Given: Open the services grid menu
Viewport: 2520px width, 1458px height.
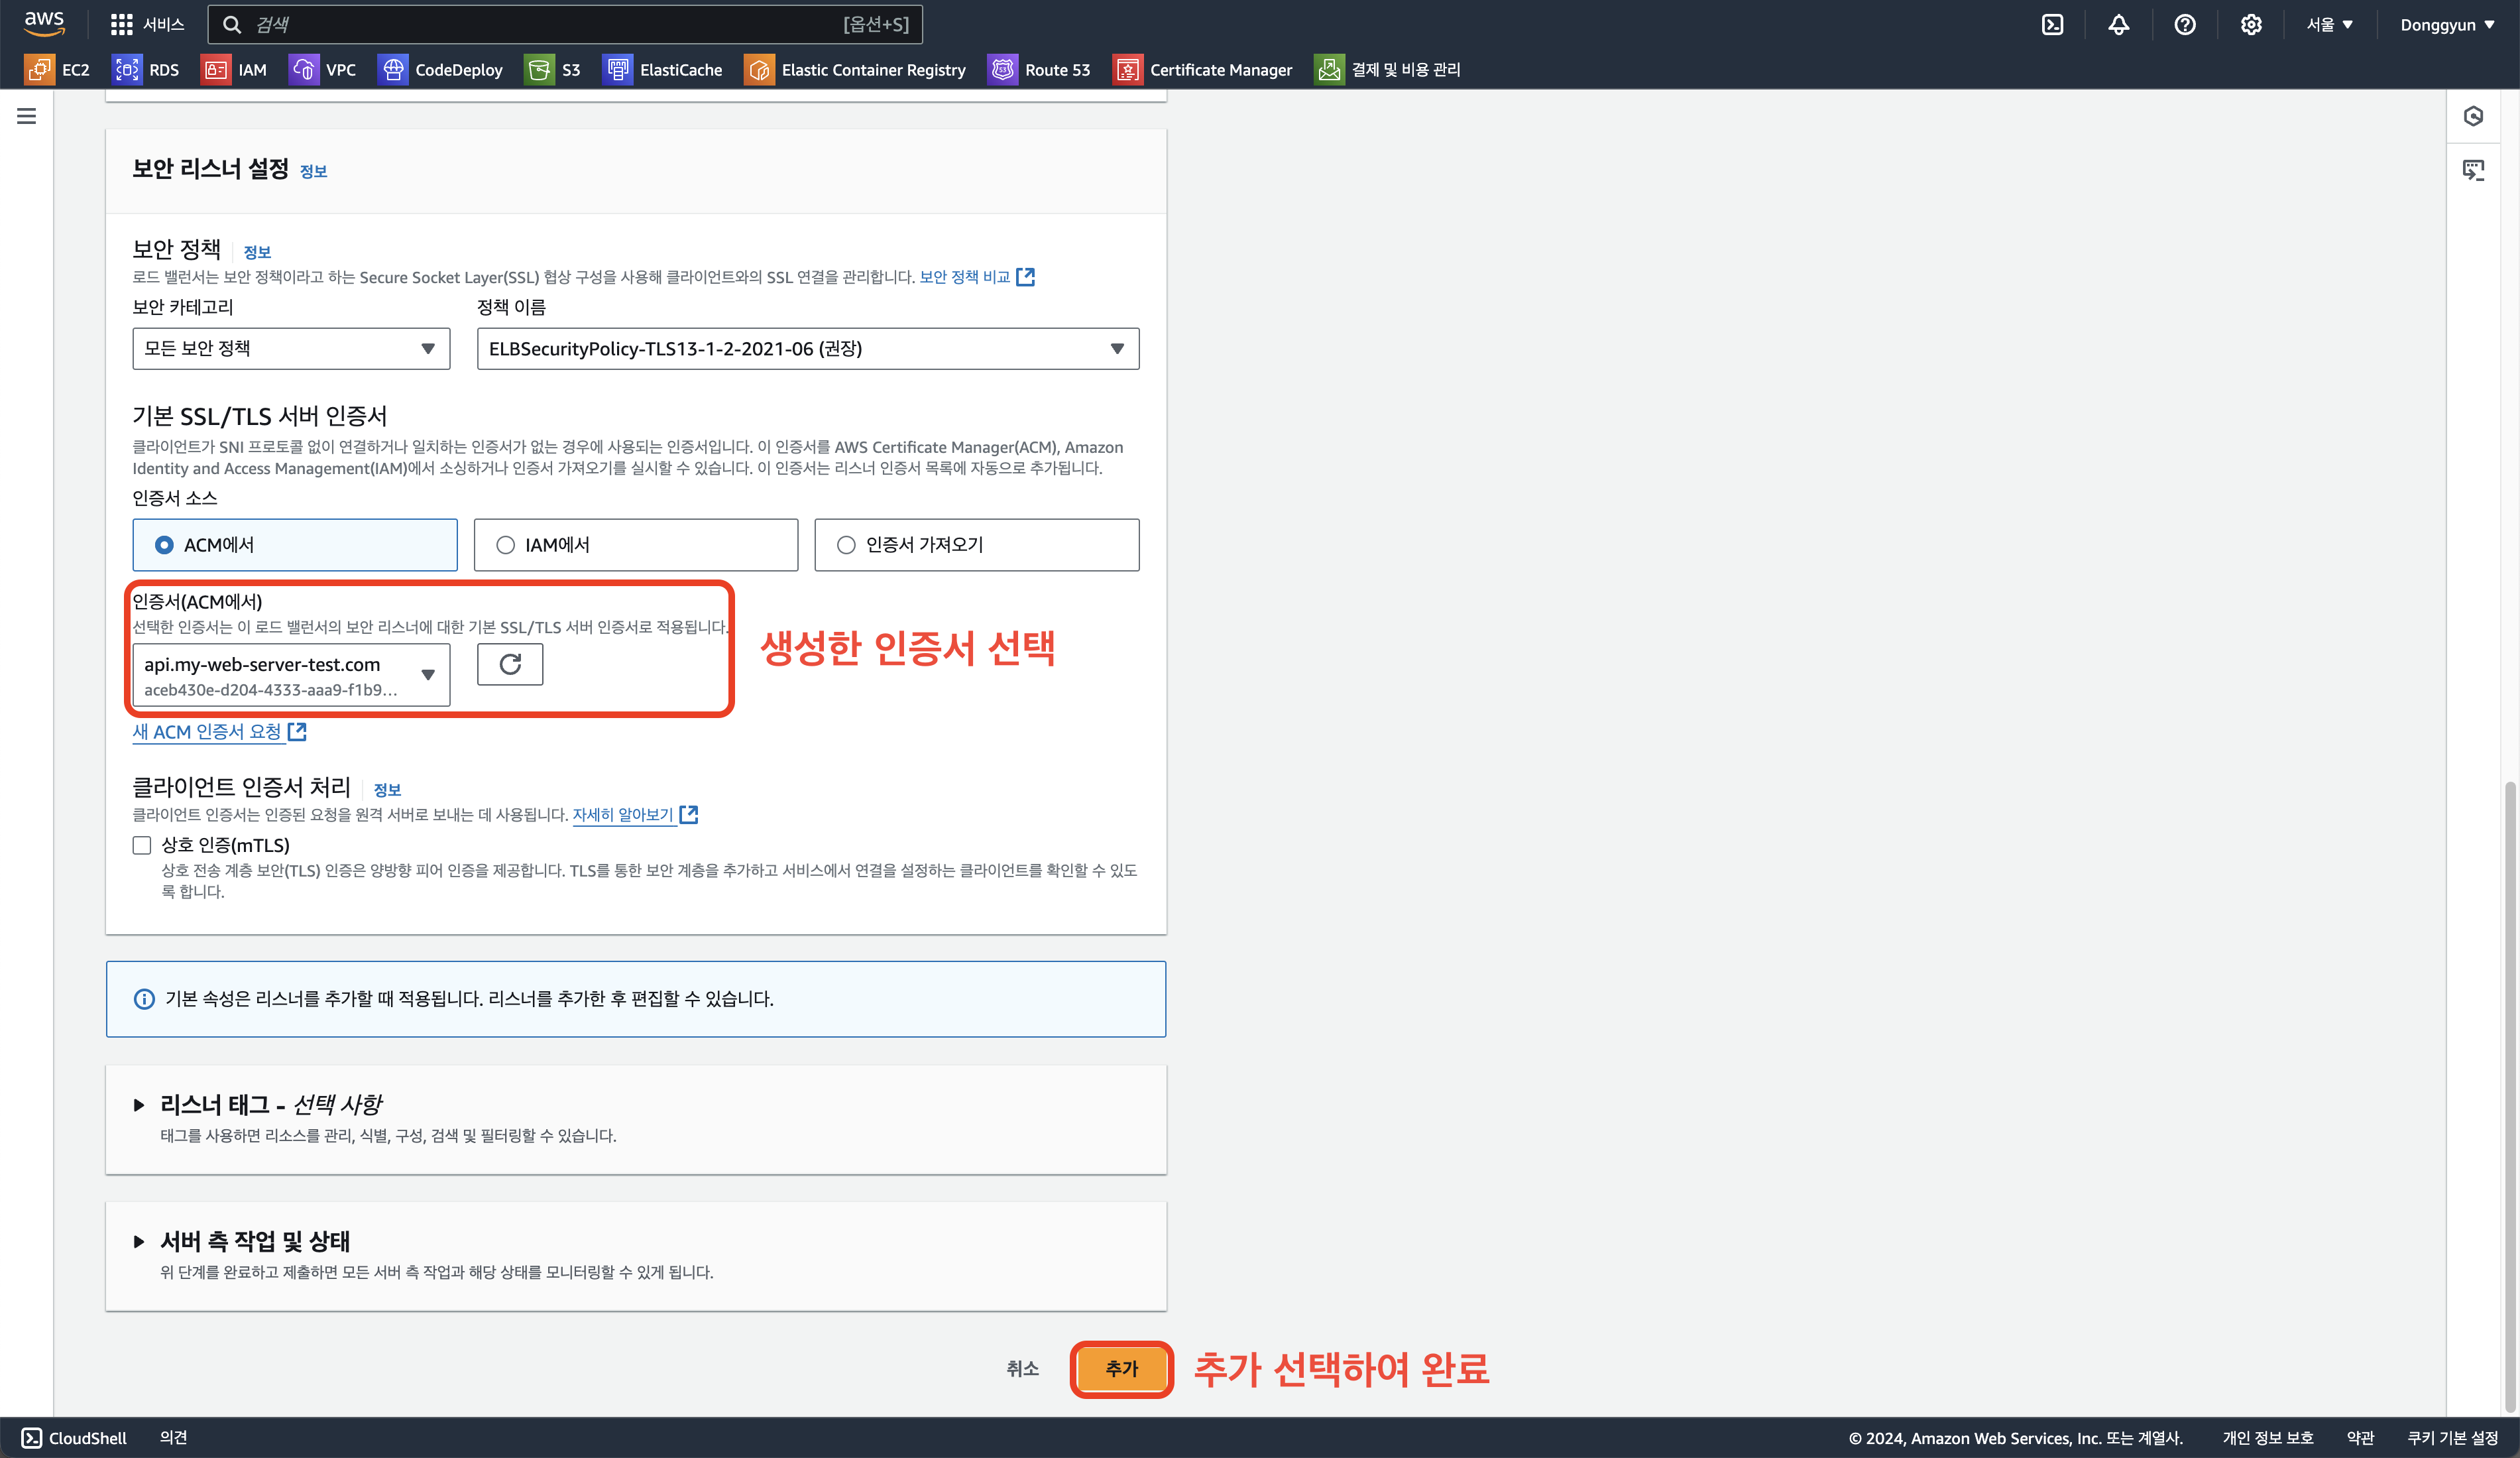Looking at the screenshot, I should 147,25.
